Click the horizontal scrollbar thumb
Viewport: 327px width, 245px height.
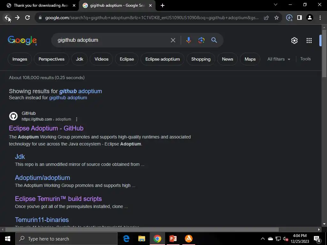tap(142, 230)
